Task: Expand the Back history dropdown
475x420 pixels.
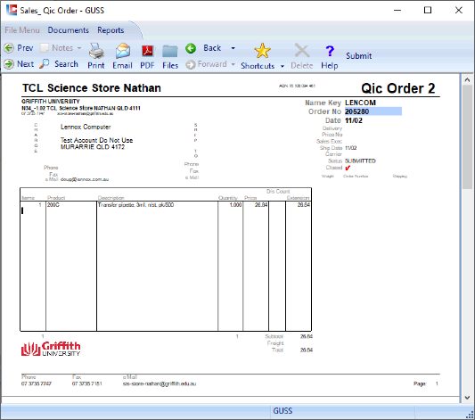Action: click(x=233, y=48)
